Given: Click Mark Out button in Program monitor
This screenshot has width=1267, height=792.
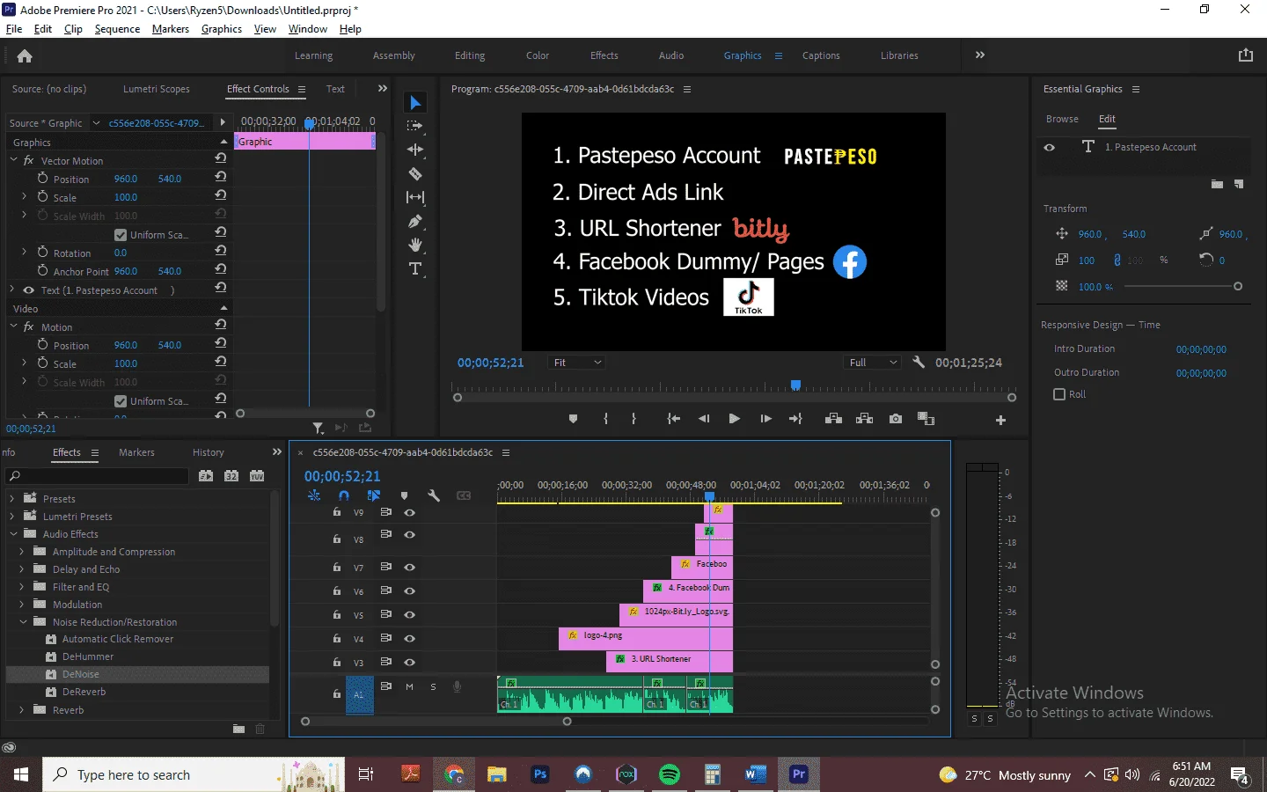Looking at the screenshot, I should [x=634, y=419].
